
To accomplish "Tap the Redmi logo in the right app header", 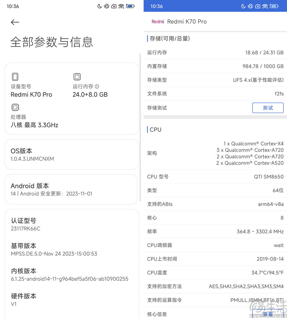I will point(158,21).
